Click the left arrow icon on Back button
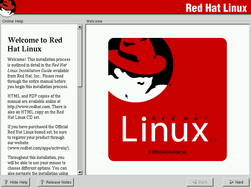The image size is (251, 188). coord(195,182)
